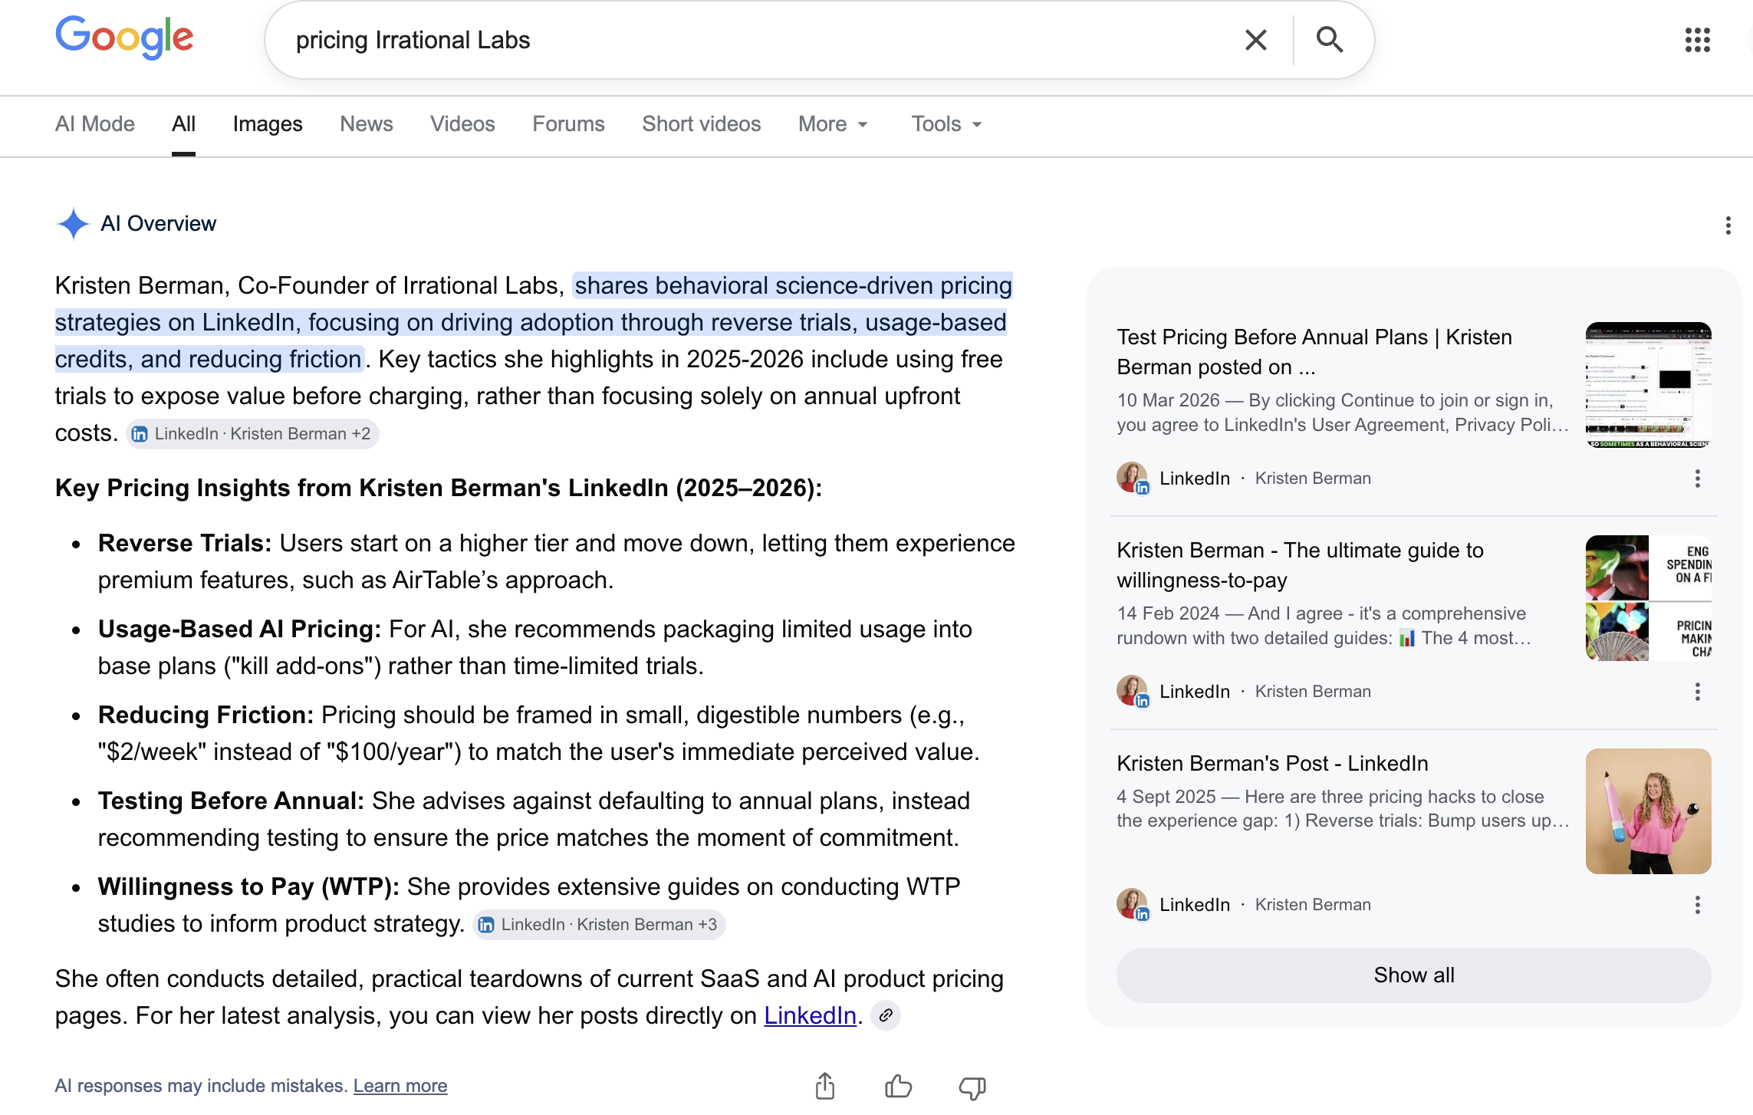This screenshot has width=1753, height=1115.
Task: Click the AI Overview label text
Action: [x=159, y=224]
